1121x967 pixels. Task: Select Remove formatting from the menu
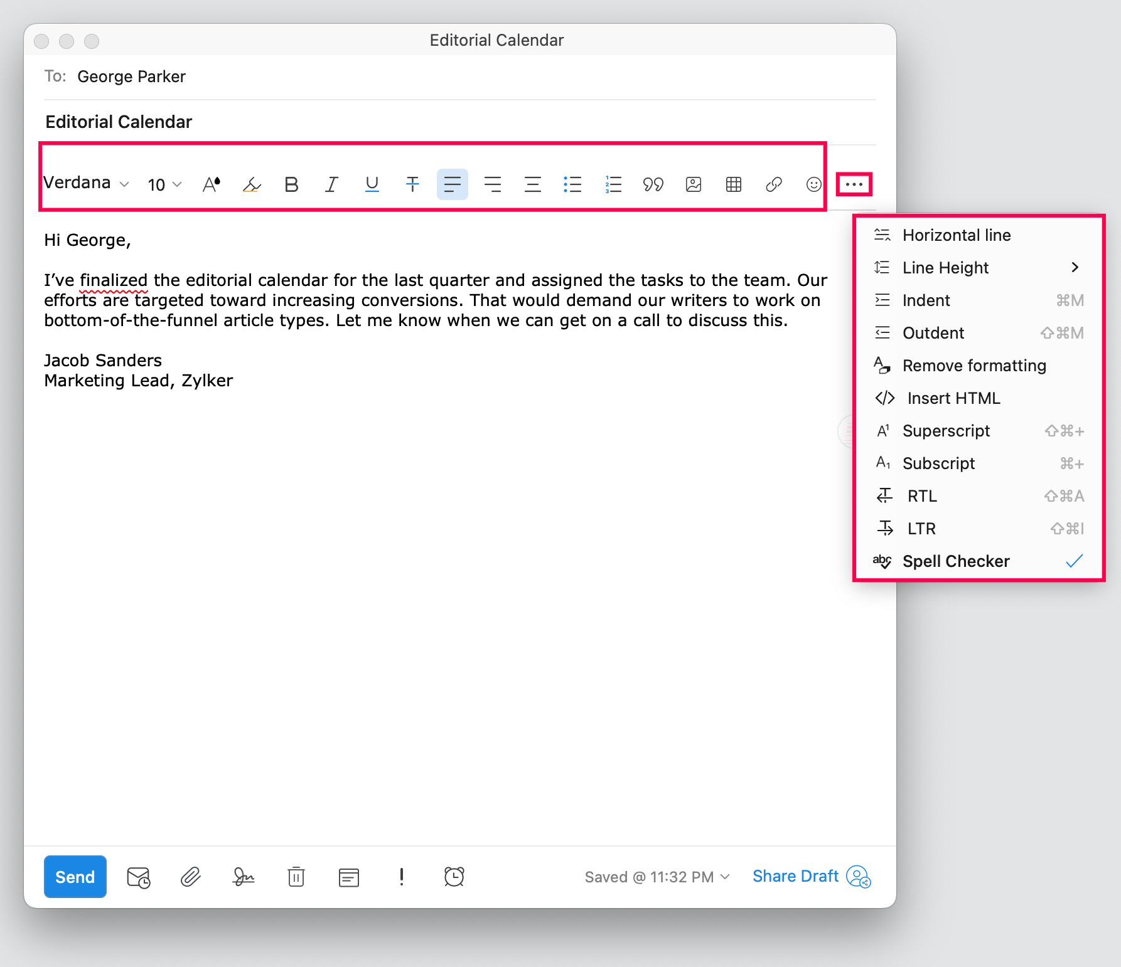coord(973,366)
